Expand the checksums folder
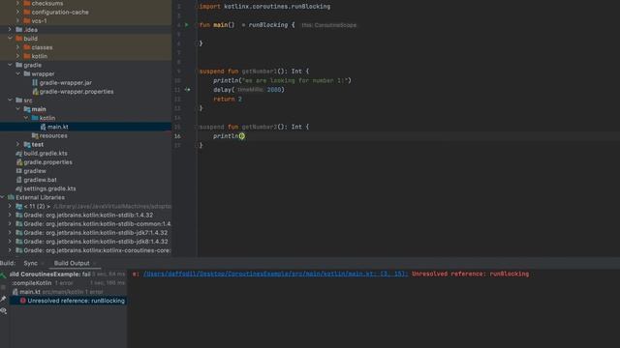 17,3
